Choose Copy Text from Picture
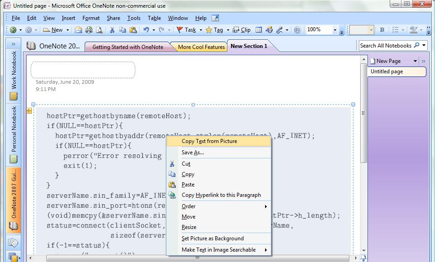The image size is (435, 262). 218,141
